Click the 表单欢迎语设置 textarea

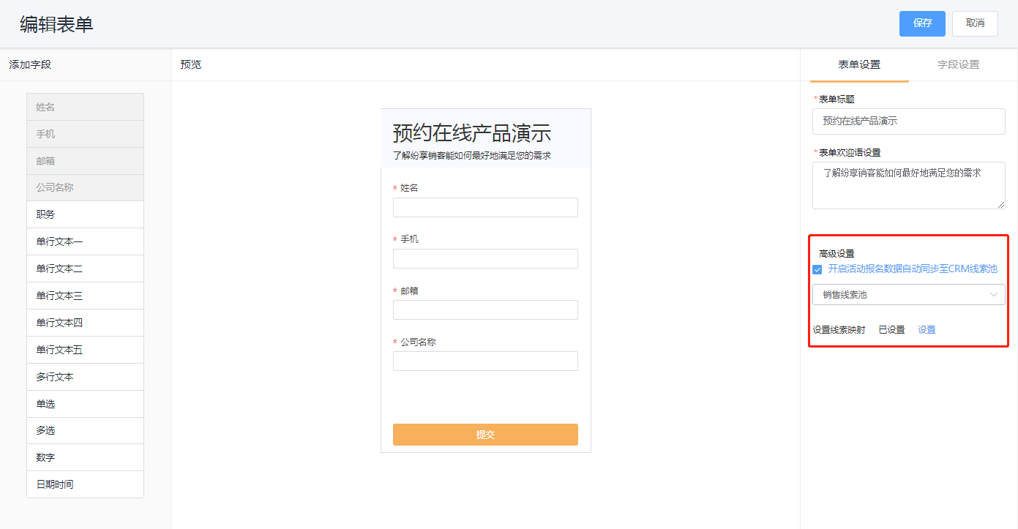[x=909, y=186]
